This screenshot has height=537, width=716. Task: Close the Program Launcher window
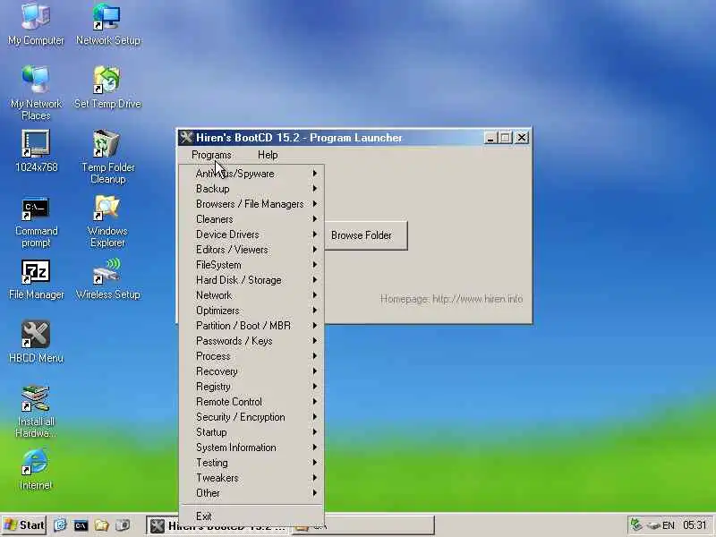point(522,138)
